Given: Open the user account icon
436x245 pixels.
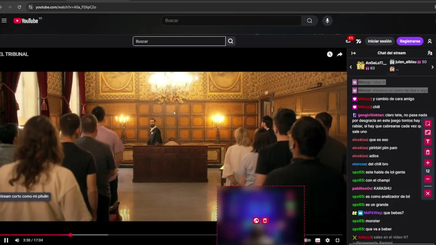Looking at the screenshot, I should (430, 41).
